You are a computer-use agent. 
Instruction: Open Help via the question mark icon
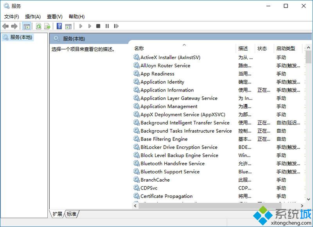tap(59, 26)
